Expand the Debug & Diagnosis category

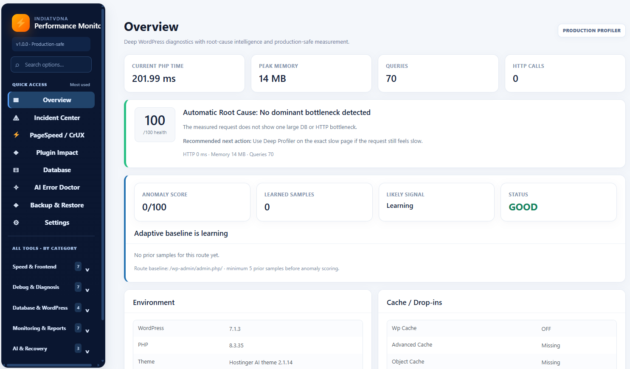51,287
